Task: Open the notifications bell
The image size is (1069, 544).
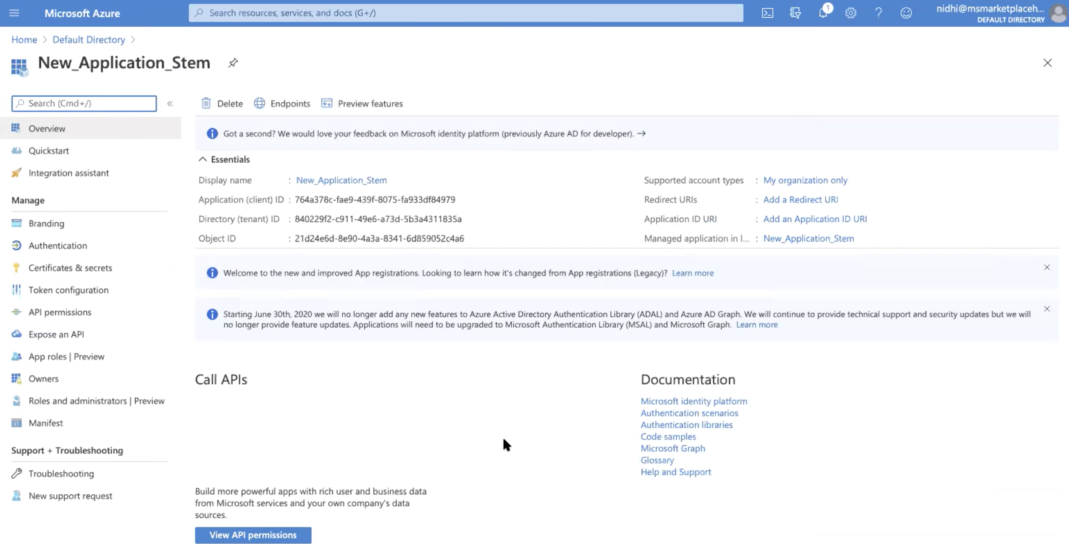Action: point(823,12)
